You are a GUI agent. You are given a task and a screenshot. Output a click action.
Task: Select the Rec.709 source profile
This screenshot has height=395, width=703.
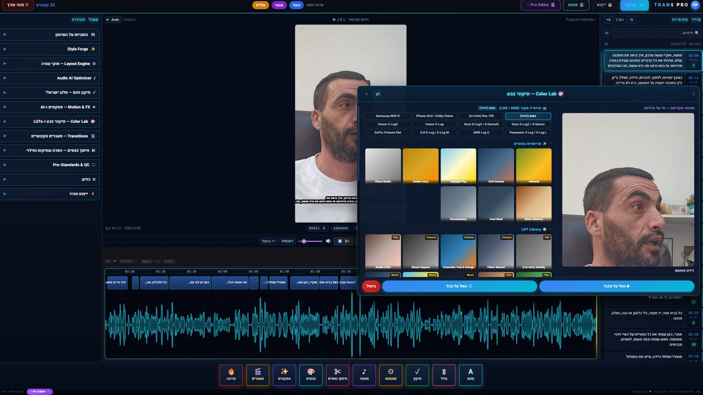[481, 116]
